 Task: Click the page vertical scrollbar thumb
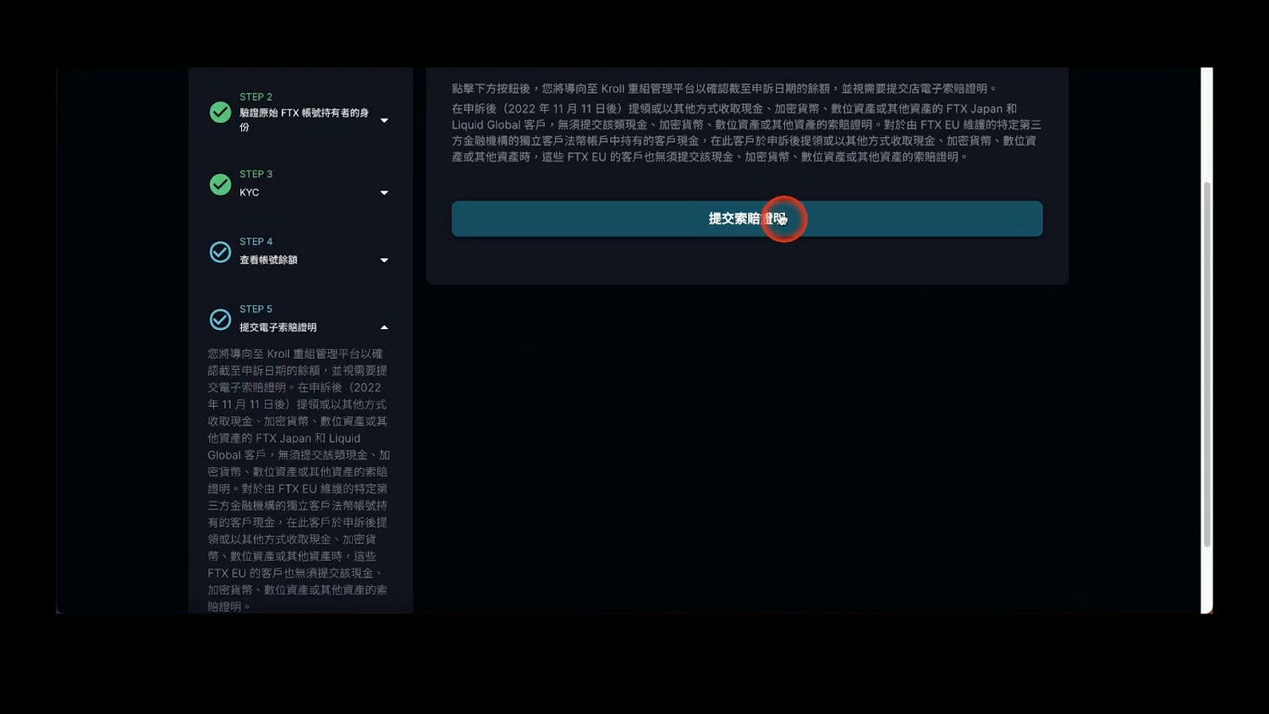tap(1206, 364)
